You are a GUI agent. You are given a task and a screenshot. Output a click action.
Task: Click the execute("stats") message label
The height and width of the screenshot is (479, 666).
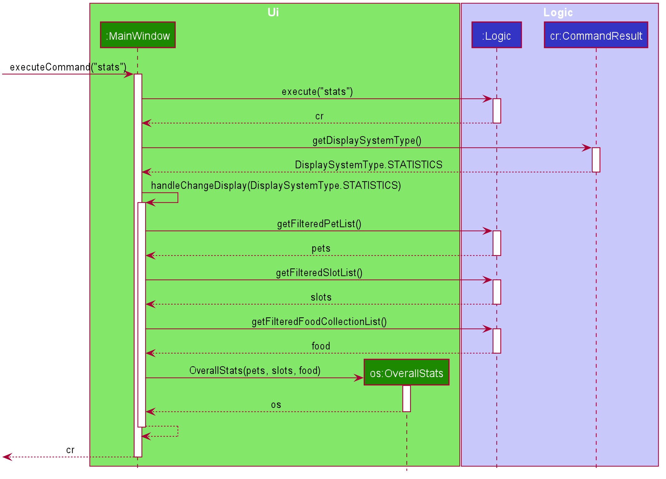(317, 91)
